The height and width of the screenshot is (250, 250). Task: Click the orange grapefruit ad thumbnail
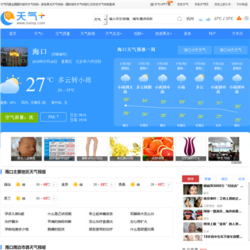point(158,149)
